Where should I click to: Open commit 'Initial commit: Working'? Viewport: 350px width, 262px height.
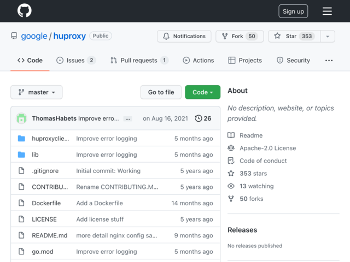[x=108, y=171]
